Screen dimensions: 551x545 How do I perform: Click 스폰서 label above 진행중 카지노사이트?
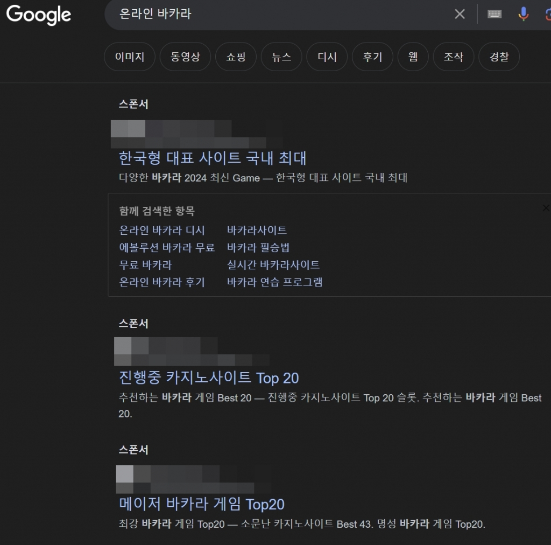point(133,324)
